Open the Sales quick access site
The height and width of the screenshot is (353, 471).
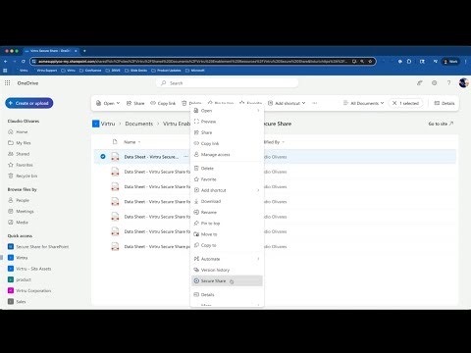17,302
